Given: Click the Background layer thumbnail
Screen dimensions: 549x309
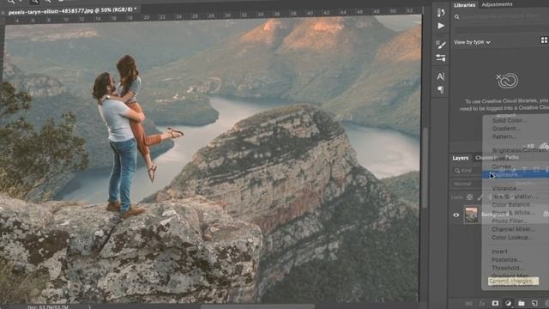Looking at the screenshot, I should click(471, 215).
